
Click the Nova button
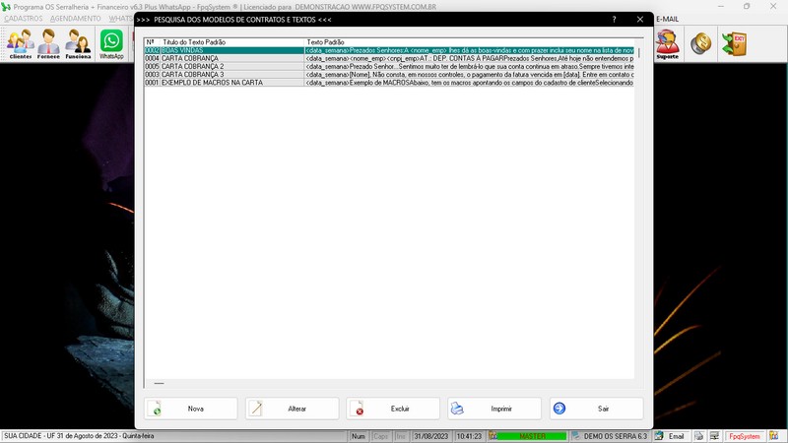point(188,409)
